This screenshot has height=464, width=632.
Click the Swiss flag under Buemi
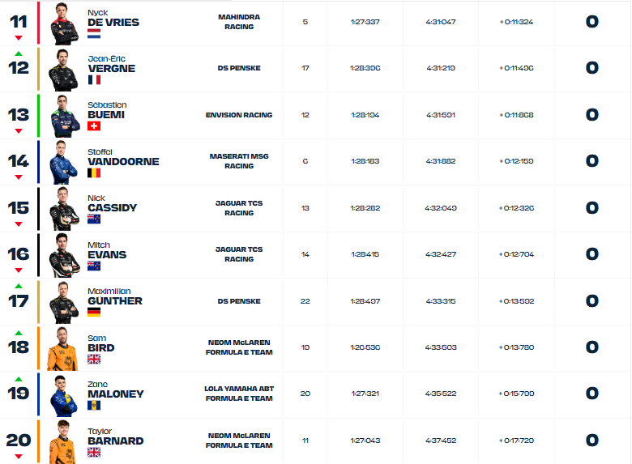pyautogui.click(x=94, y=126)
